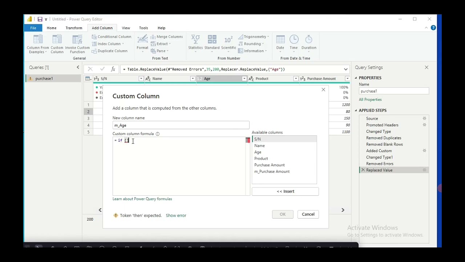Screen dimensions: 465x262
Task: Click the Insert button
Action: pos(285,191)
